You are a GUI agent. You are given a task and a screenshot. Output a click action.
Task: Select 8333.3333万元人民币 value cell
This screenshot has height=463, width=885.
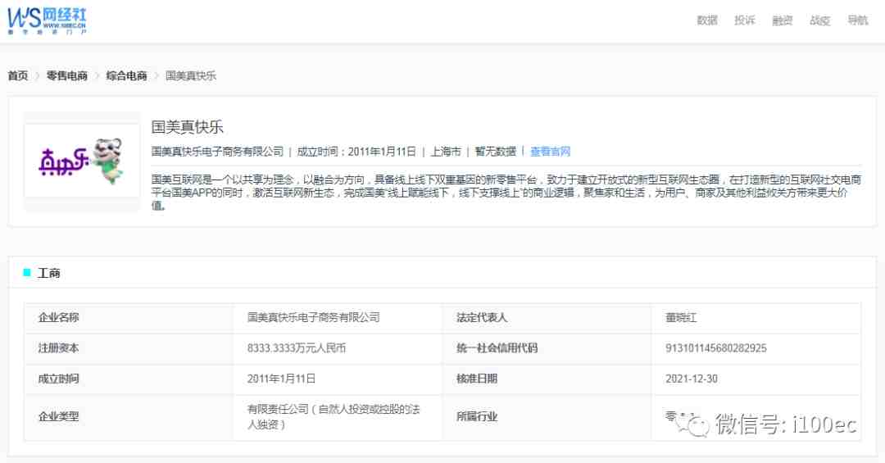tap(338, 348)
